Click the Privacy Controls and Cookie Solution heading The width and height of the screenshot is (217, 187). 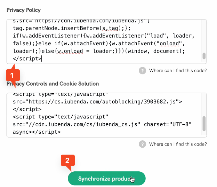click(x=53, y=84)
